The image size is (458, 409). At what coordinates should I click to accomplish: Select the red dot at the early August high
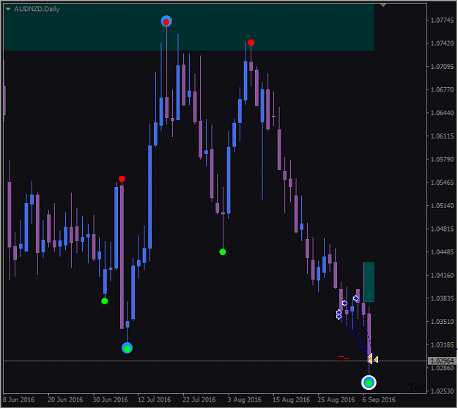point(251,43)
